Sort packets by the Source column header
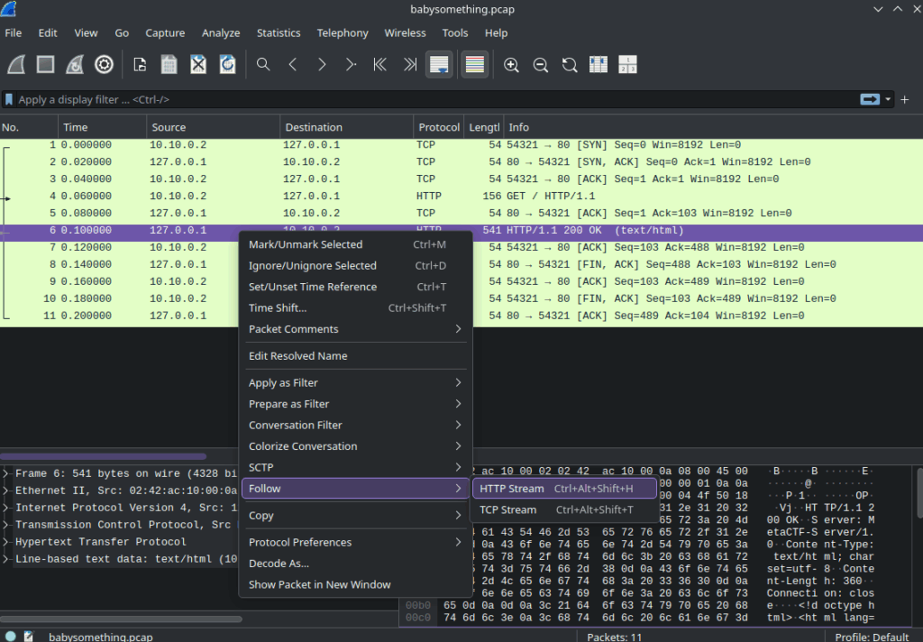Screen dimensions: 923x642 [x=213, y=127]
